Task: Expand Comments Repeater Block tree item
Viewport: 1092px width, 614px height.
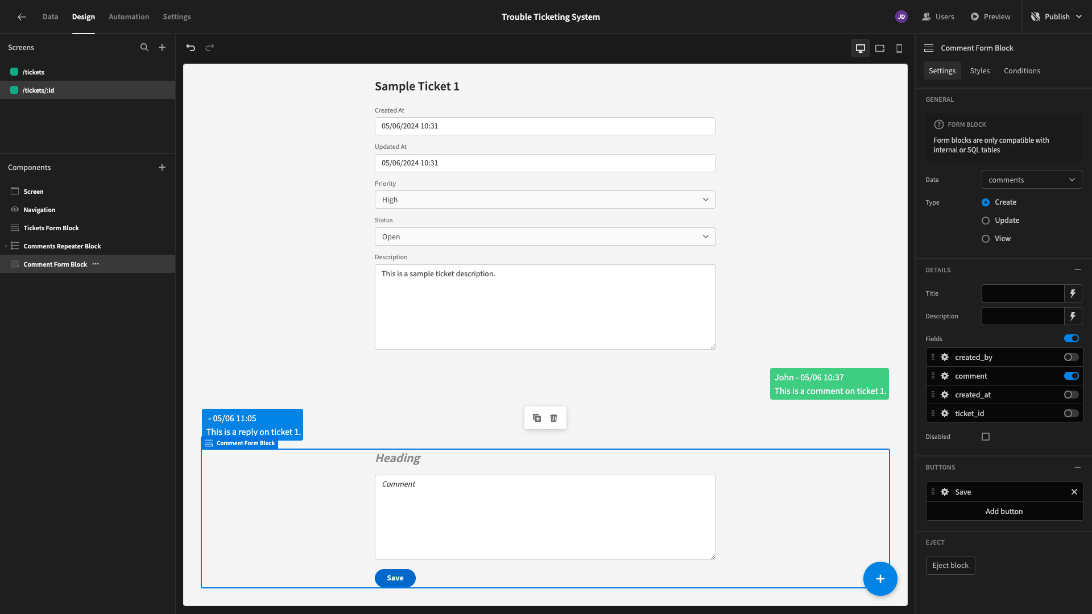Action: pos(6,246)
